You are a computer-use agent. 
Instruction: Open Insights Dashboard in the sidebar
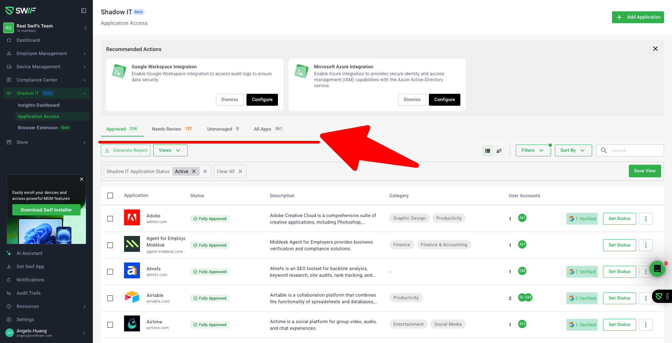click(x=39, y=105)
